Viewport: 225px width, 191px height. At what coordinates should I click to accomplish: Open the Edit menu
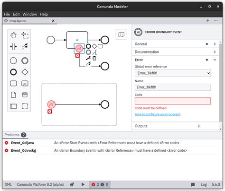tap(16, 14)
